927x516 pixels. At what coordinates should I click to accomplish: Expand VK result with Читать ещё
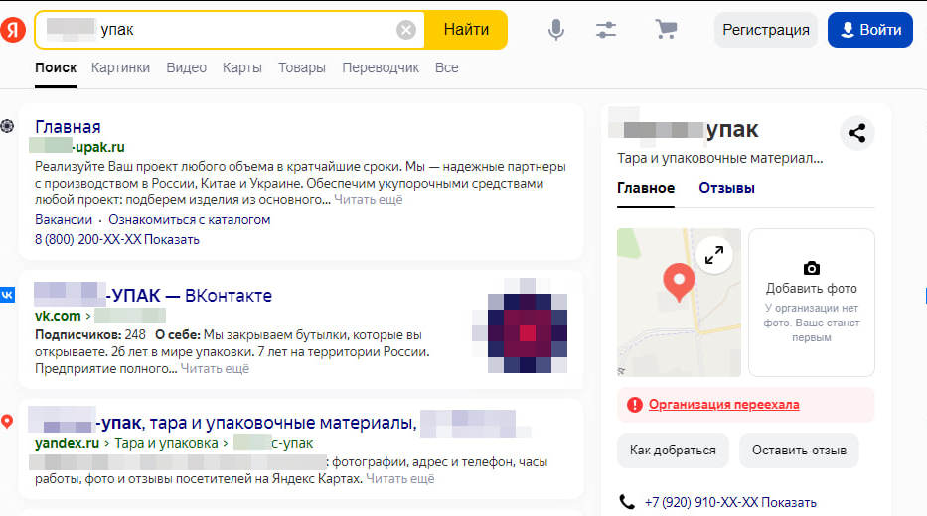point(215,369)
